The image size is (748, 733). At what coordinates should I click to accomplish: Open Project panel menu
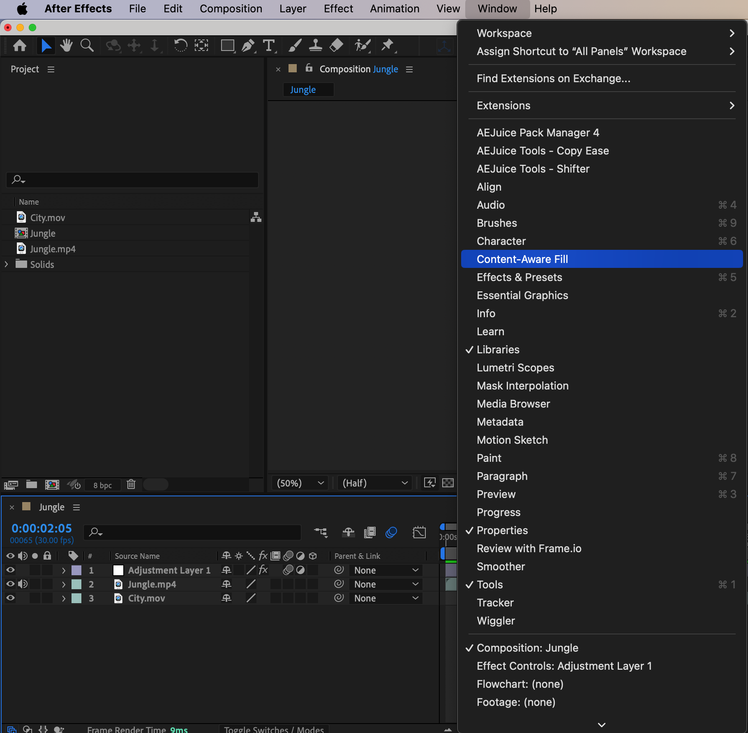51,69
